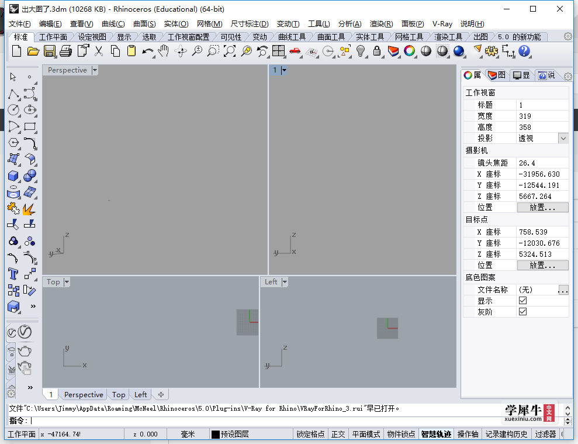The image size is (578, 444).
Task: Toggle 物件锁点 in status bar
Action: tap(401, 434)
